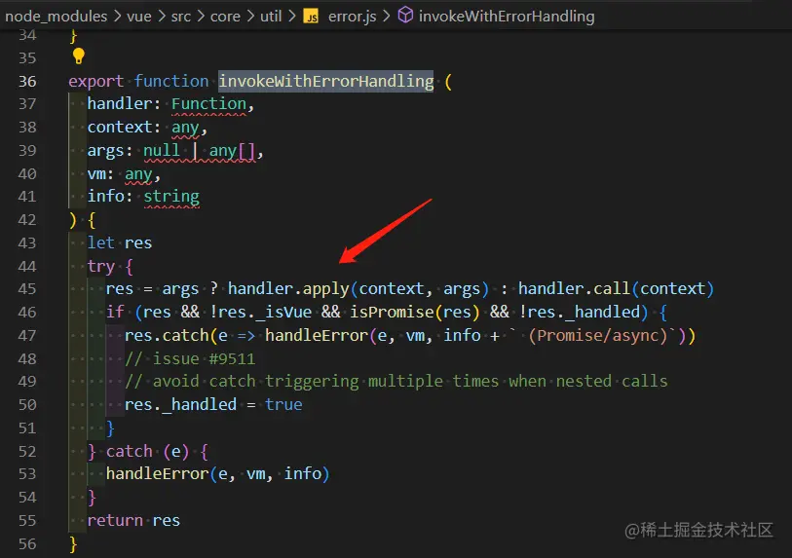Click 'isPromise' call on line 46
The width and height of the screenshot is (792, 558).
pos(392,312)
